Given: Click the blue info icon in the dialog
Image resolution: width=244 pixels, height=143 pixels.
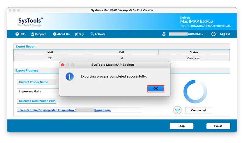Looking at the screenshot, I should (x=70, y=76).
